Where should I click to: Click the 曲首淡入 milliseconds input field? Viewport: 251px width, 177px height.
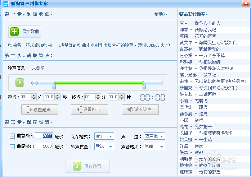point(44,136)
